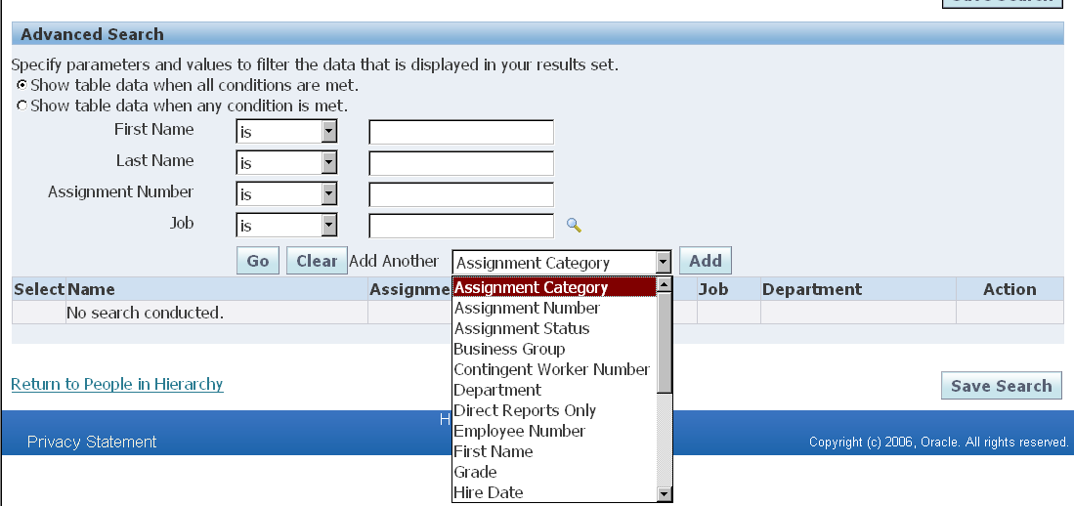Choose Assignment Status from dropdown list
The image size is (1074, 506).
click(522, 328)
